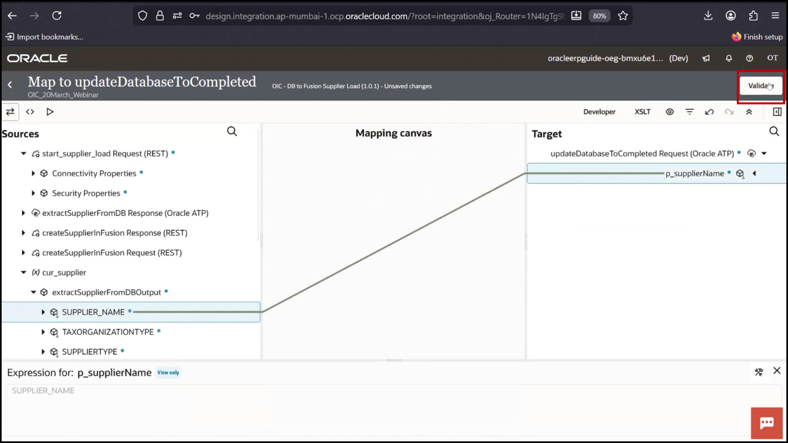
Task: Open the announcements megaphone icon
Action: 706,58
